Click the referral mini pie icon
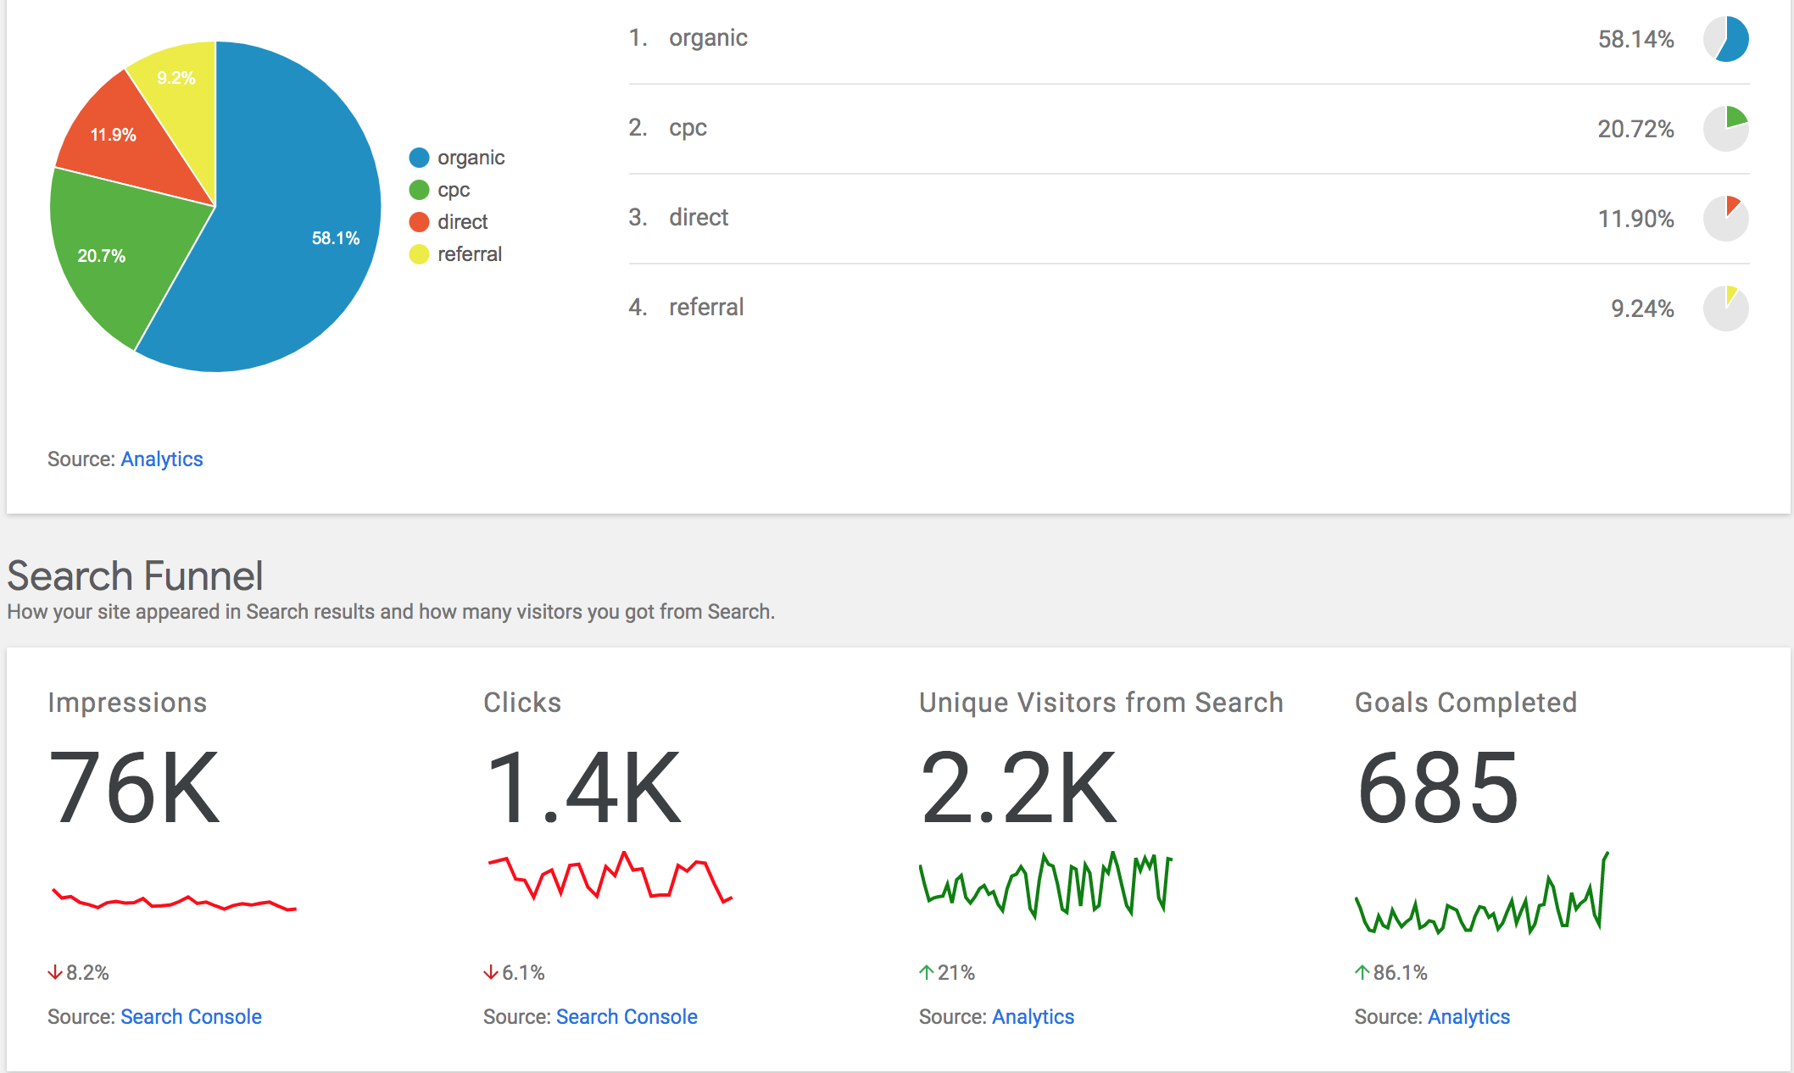The width and height of the screenshot is (1794, 1073). point(1725,309)
